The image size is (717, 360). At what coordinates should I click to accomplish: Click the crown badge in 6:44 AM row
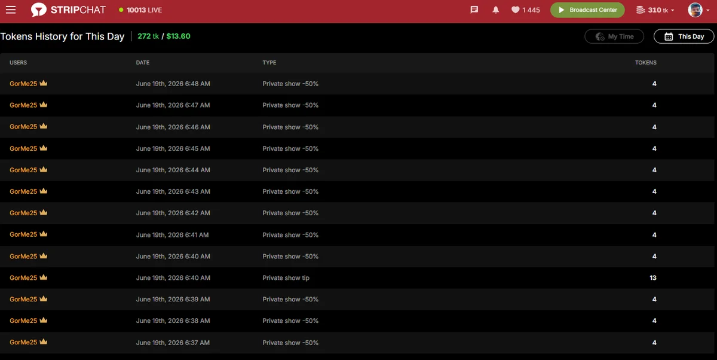(44, 169)
